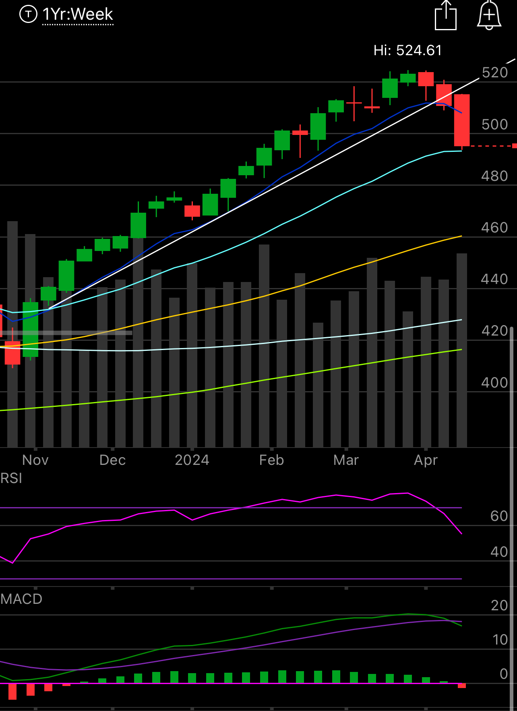Screen dimensions: 517x711
Task: Select the 440 price axis label
Action: tap(495, 279)
